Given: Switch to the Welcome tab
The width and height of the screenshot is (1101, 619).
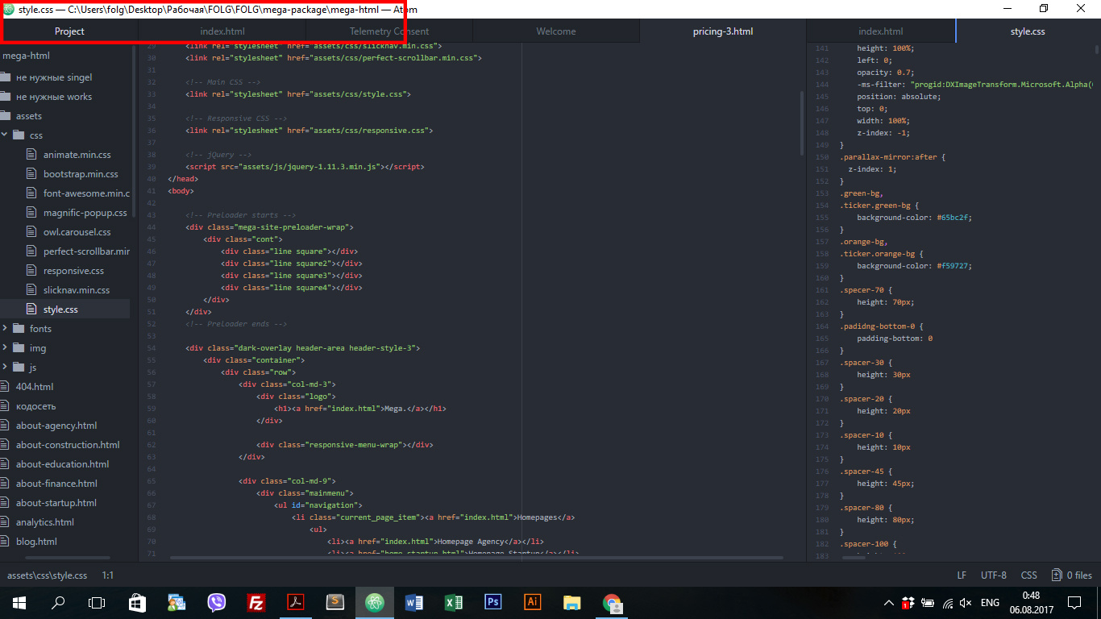Looking at the screenshot, I should 556,31.
